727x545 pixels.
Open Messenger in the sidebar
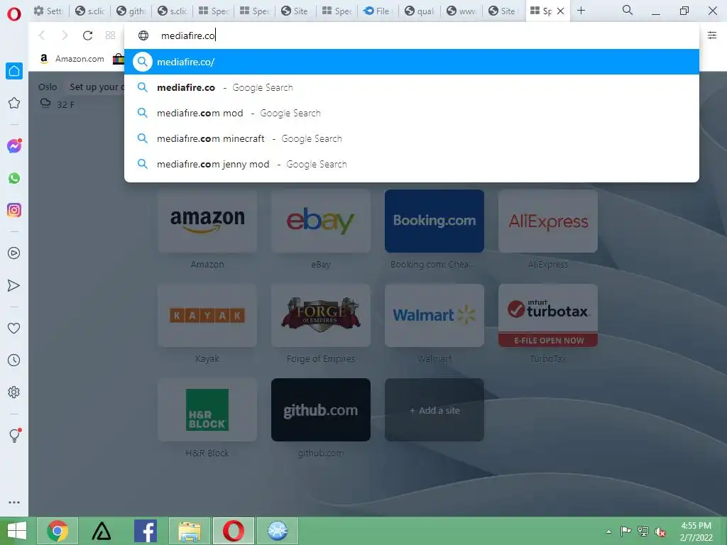[14, 146]
